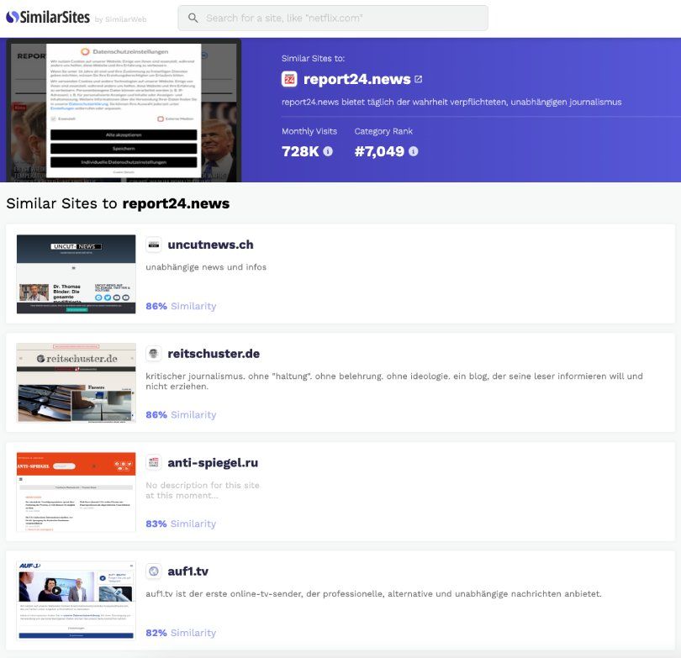Open report24.news external link icon
The width and height of the screenshot is (681, 658).
(x=419, y=80)
